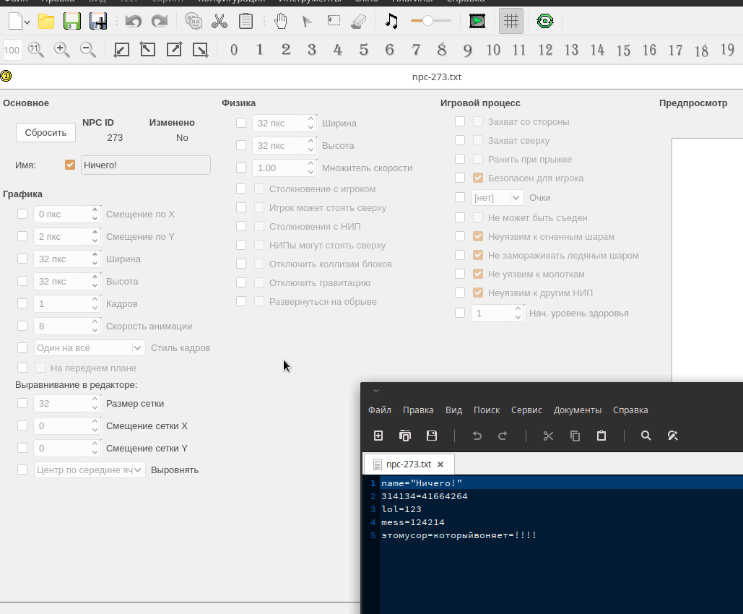Screen dimensions: 743x614
Task: Click the 314134=41664264 line in text editor
Action: (x=424, y=496)
